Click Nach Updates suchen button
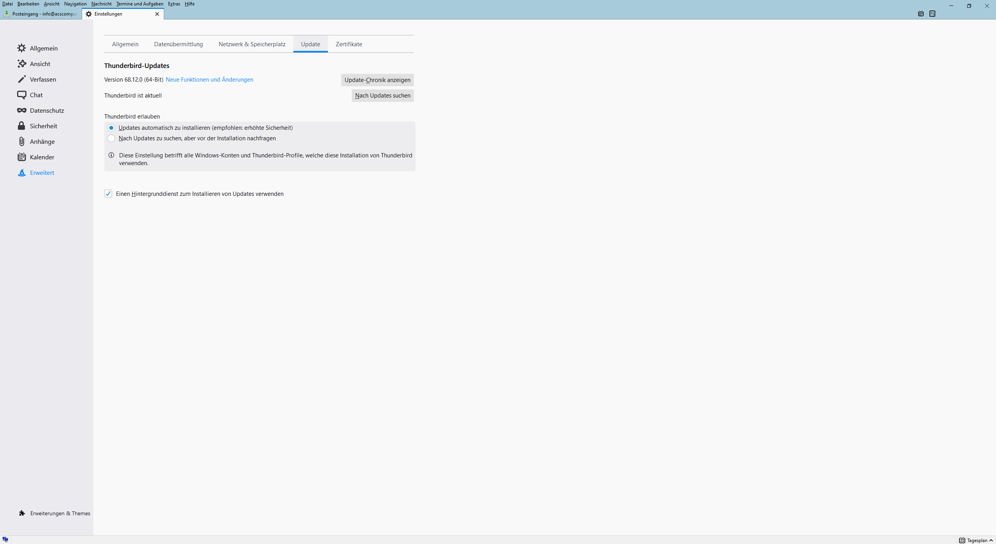Screen dimensions: 996x544 382,96
